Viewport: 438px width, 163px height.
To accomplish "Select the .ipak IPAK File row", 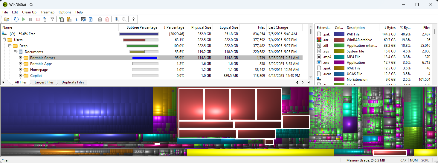I will pos(374,68).
